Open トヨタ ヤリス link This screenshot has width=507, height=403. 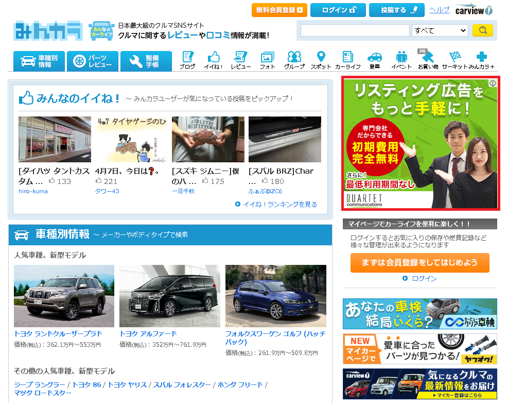(127, 385)
